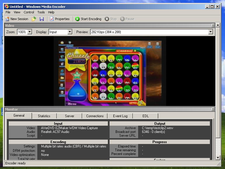Close the Video panel
This screenshot has height=169, width=225.
click(x=213, y=25)
